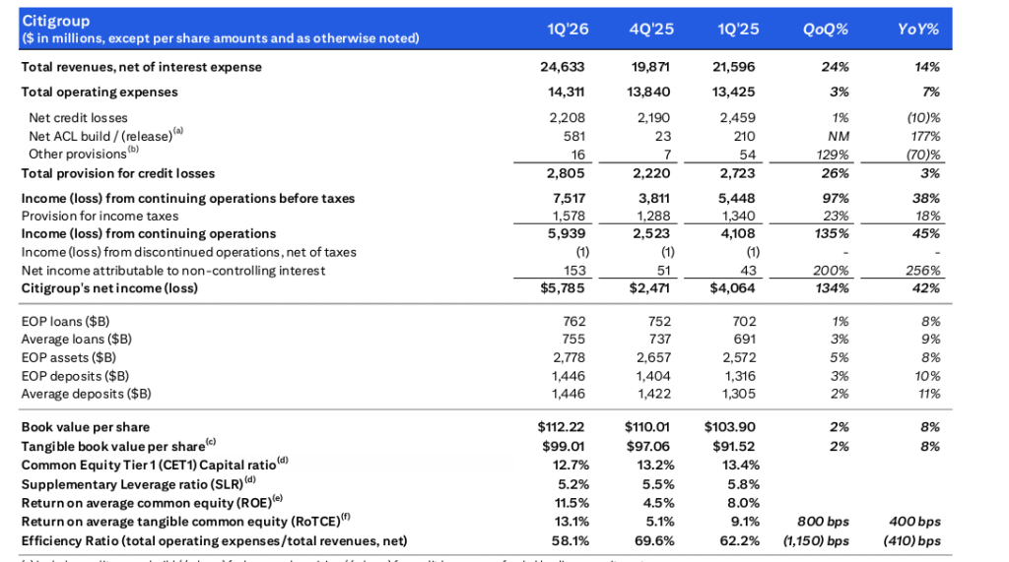Click the Provision for income taxes label

101,217
